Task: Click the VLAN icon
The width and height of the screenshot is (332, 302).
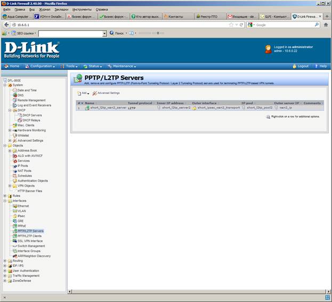Action: [x=15, y=211]
